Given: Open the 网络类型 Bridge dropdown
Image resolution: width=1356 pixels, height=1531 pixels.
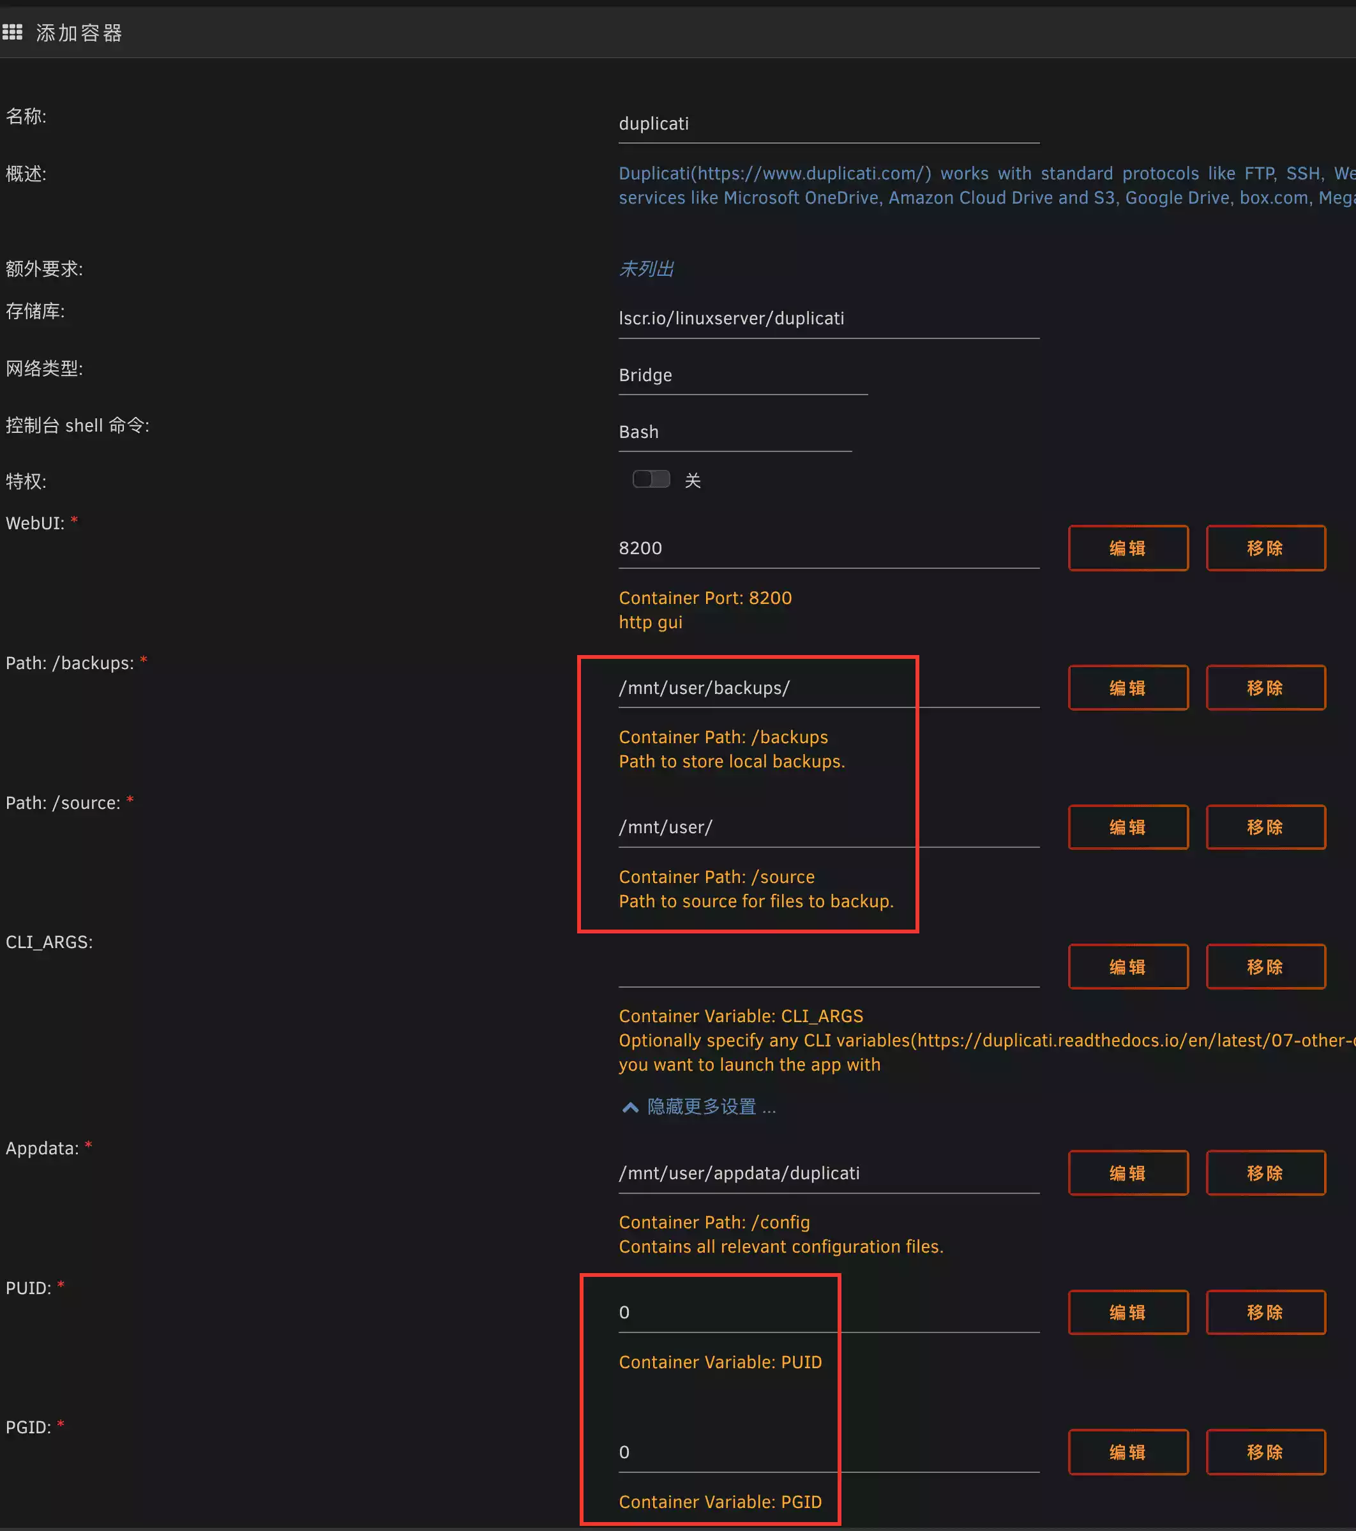Looking at the screenshot, I should [x=742, y=375].
